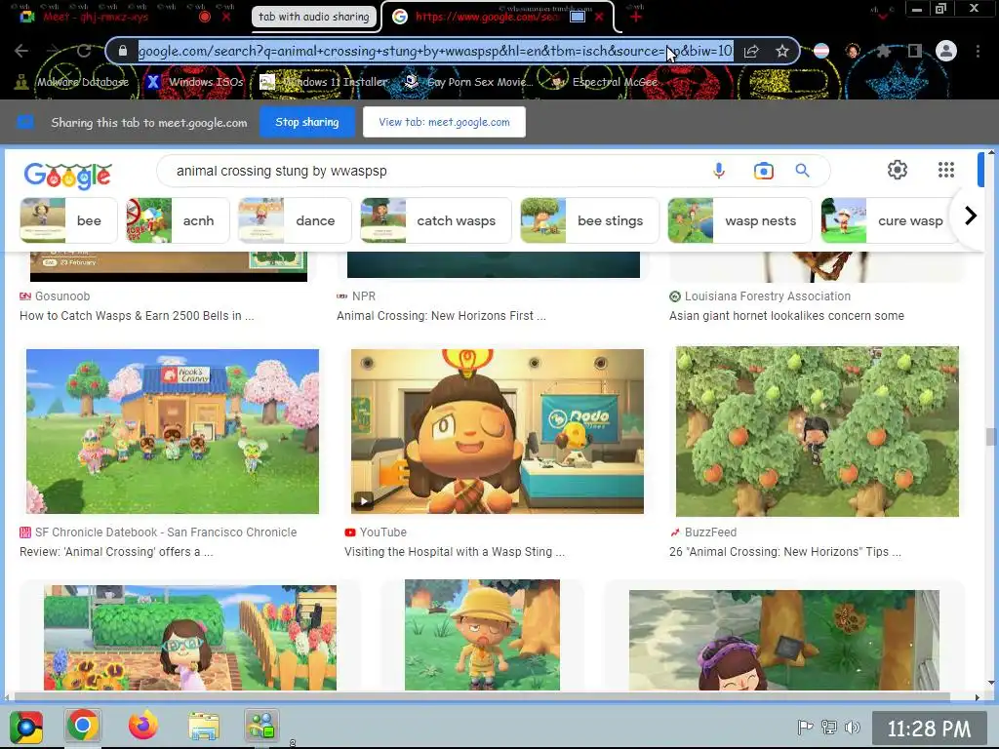Select the 'bee stings' suggestion chip

[589, 220]
